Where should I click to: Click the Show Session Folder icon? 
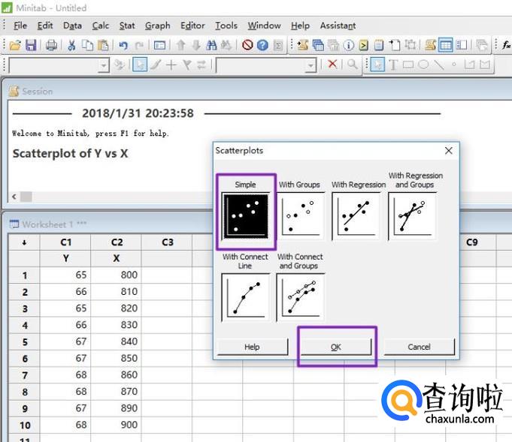point(430,45)
